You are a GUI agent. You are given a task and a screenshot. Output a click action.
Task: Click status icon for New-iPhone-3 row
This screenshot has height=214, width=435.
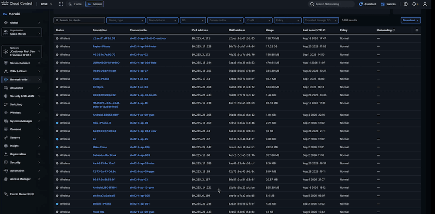coord(57,123)
